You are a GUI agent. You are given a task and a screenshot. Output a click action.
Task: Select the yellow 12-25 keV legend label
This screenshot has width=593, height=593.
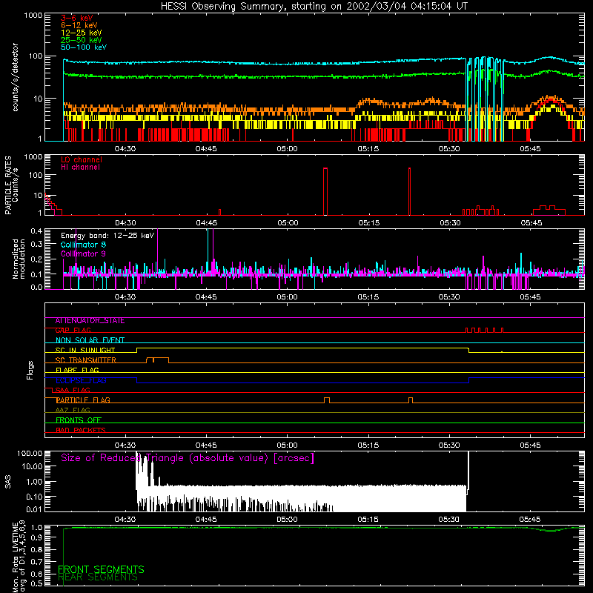(82, 33)
